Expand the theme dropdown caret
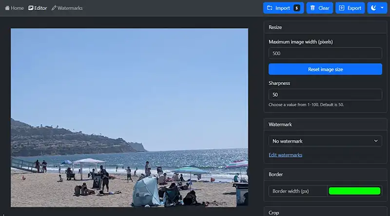 click(x=382, y=8)
